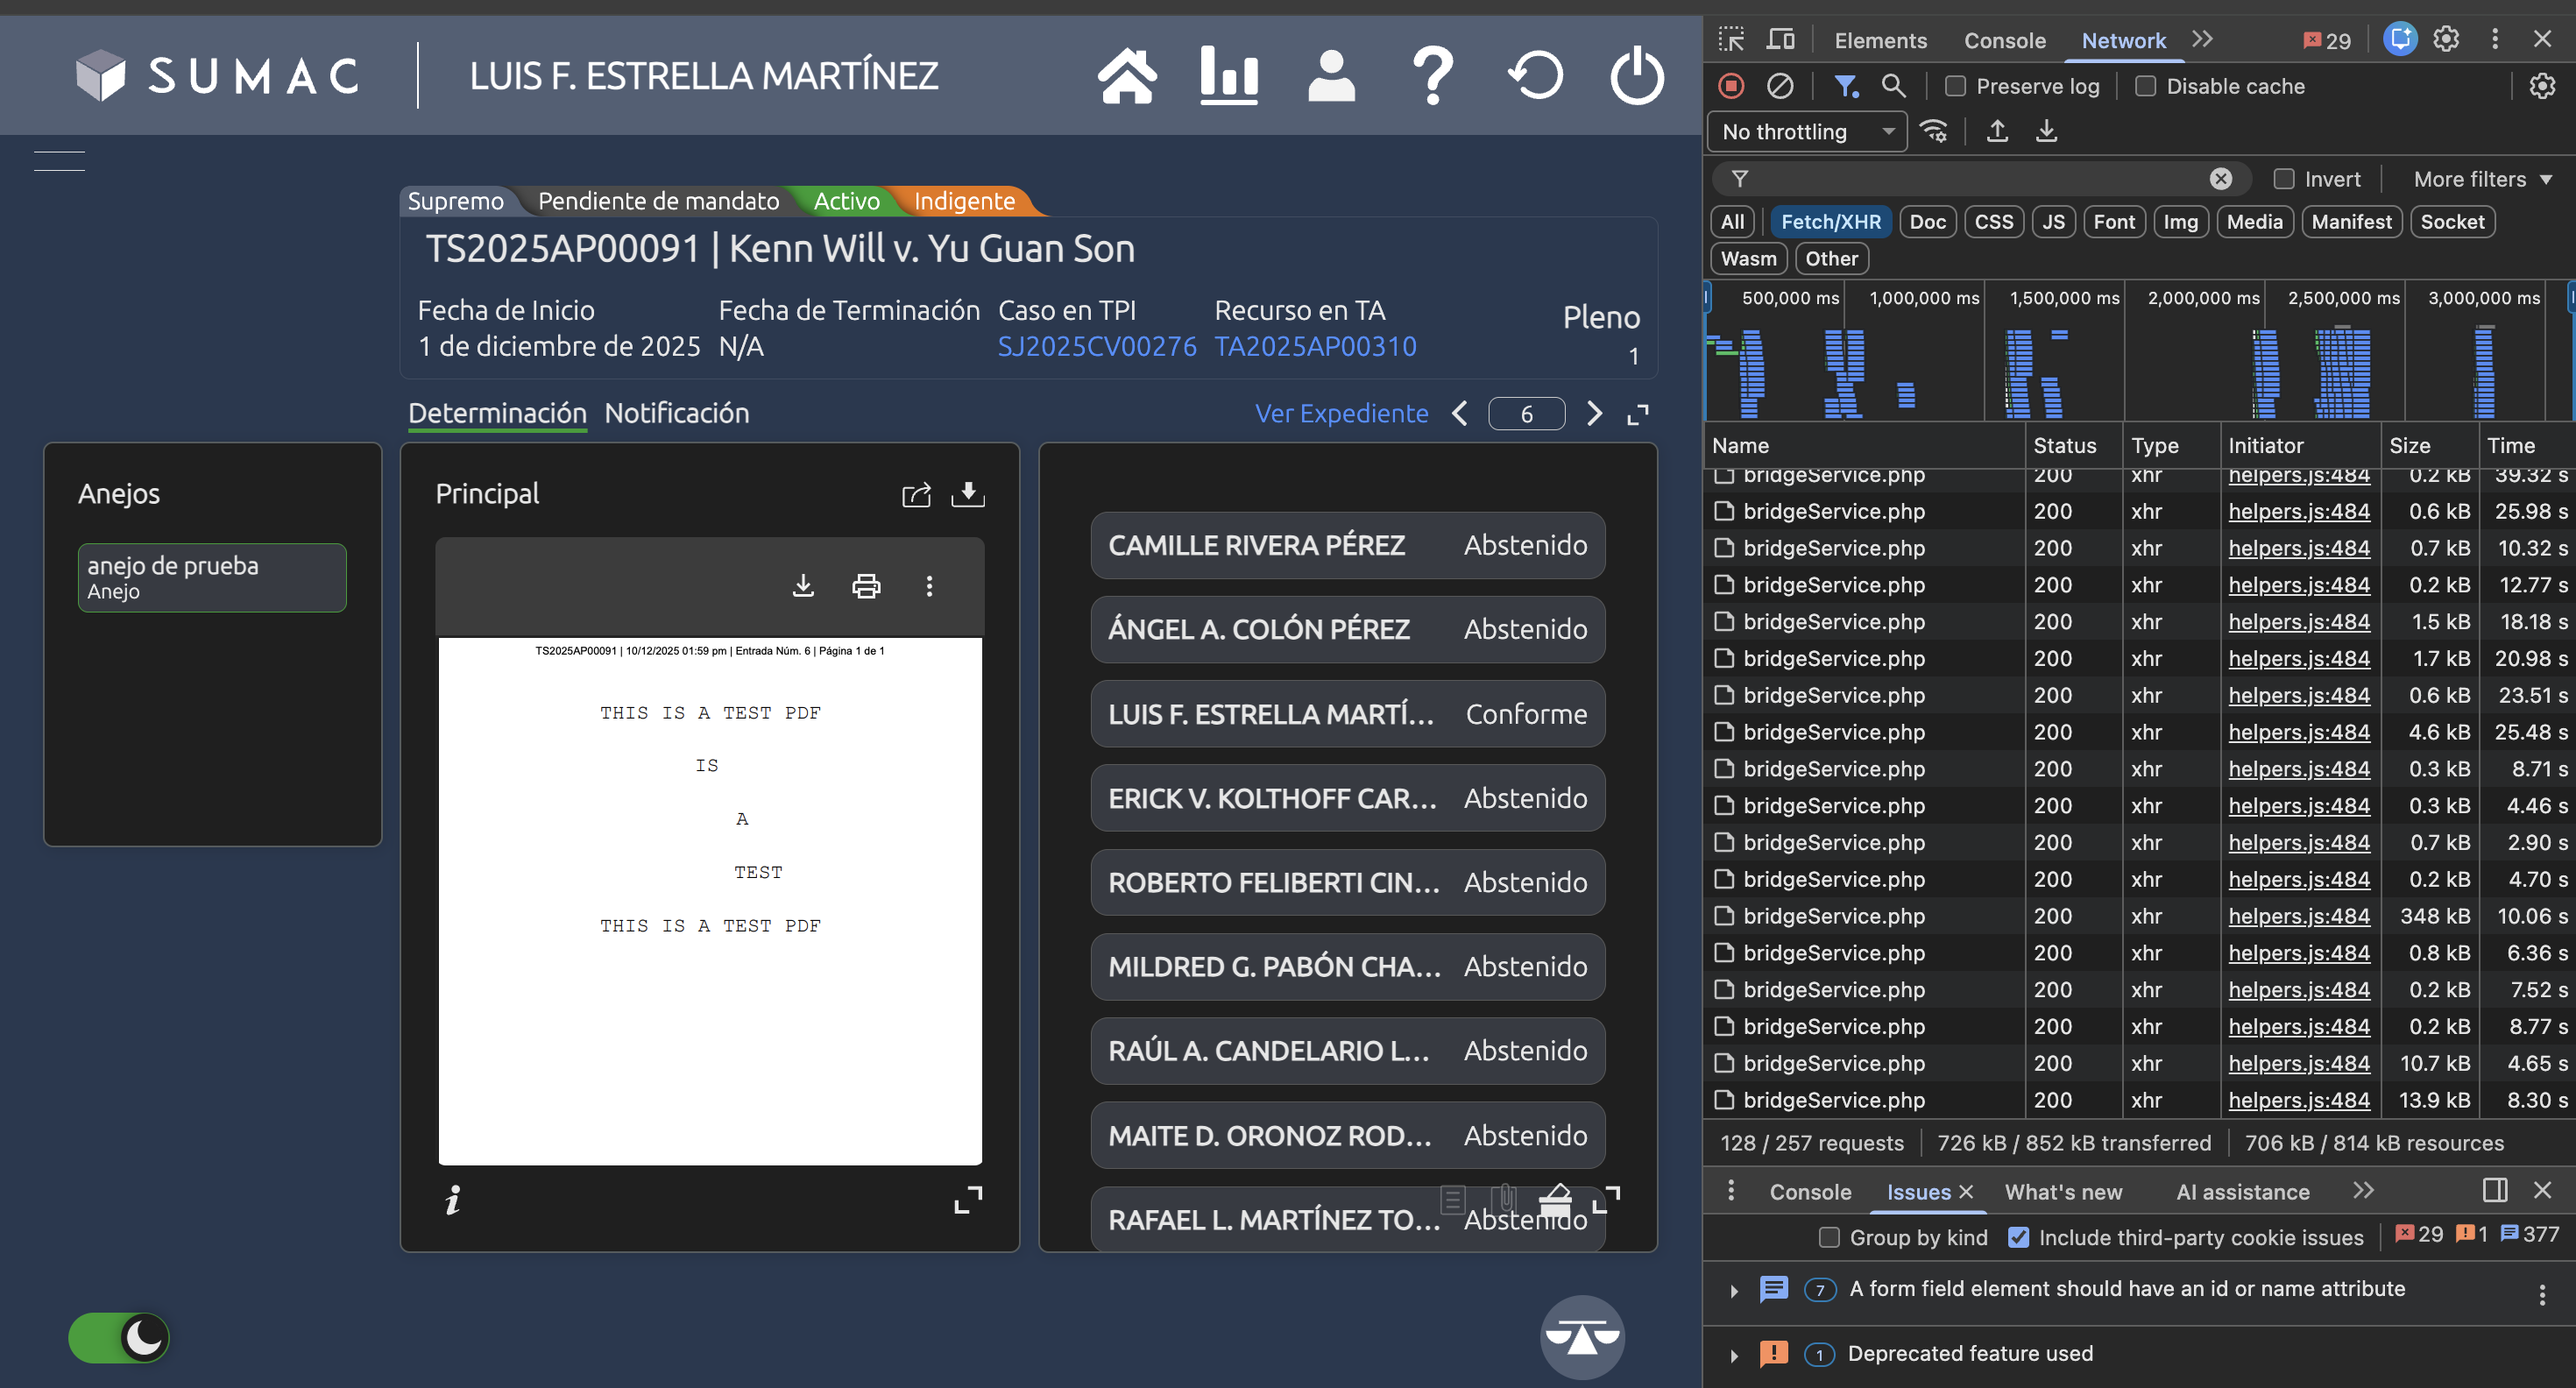Viewport: 2576px width, 1388px height.
Task: Open the Console tab in DevTools
Action: pyautogui.click(x=2004, y=40)
